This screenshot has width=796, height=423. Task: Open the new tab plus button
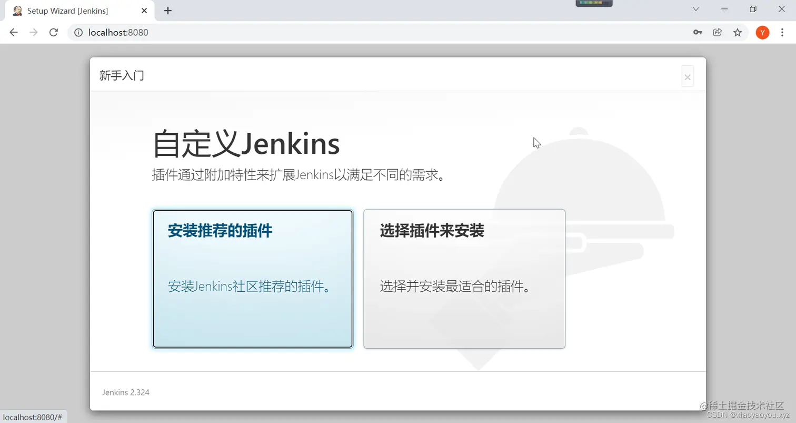(x=168, y=10)
